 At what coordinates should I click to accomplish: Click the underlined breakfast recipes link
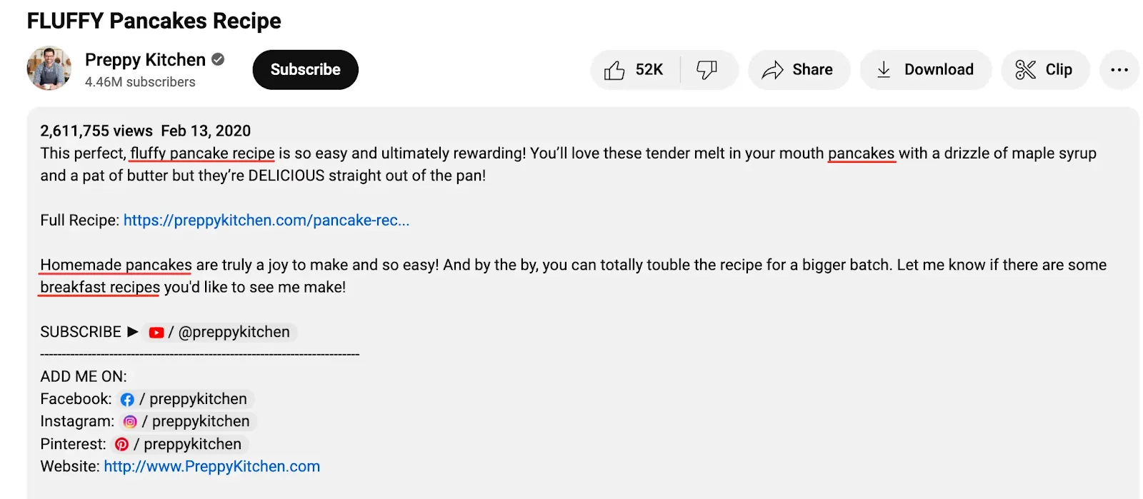coord(100,288)
